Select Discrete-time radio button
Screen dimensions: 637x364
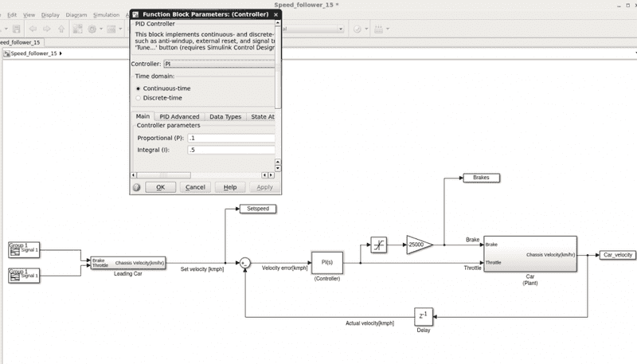tap(139, 98)
